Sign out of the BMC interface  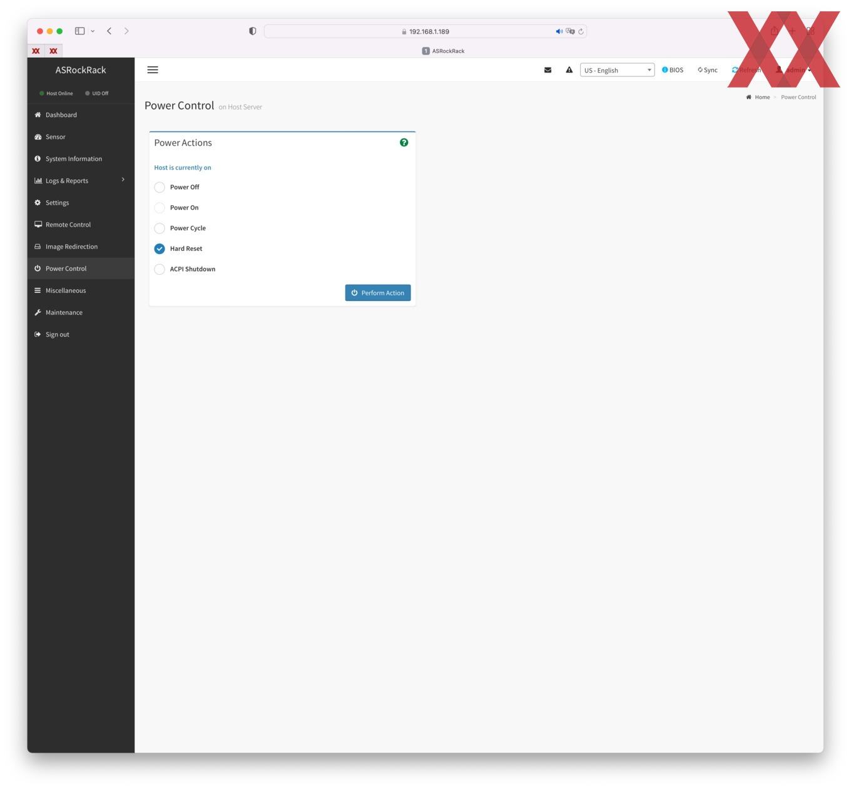coord(81,334)
